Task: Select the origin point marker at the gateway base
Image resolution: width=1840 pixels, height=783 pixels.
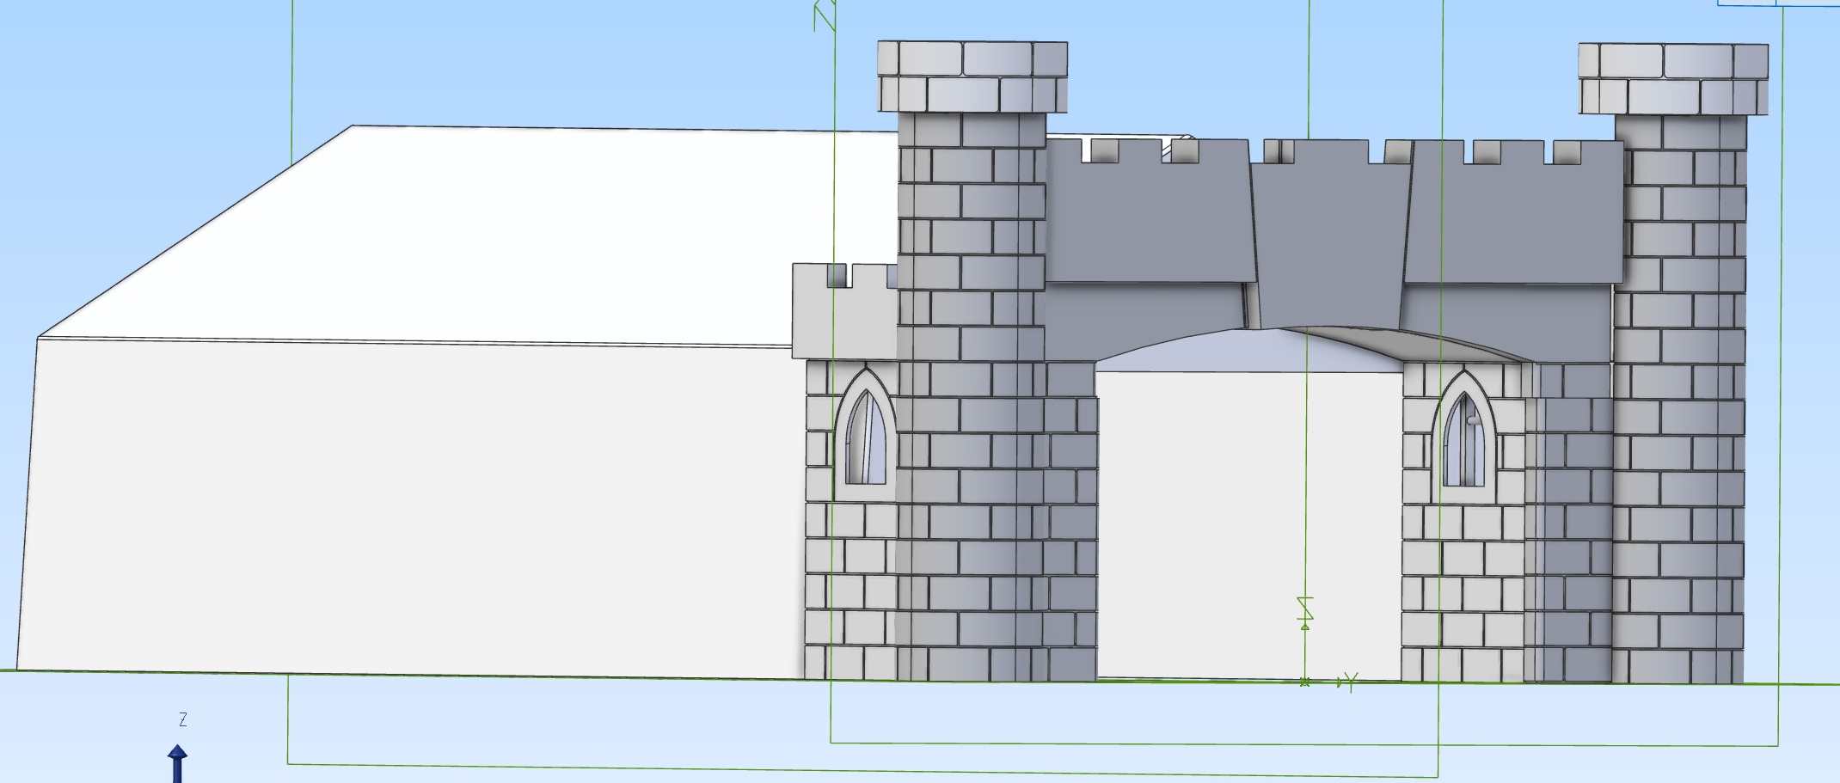Action: [1305, 682]
